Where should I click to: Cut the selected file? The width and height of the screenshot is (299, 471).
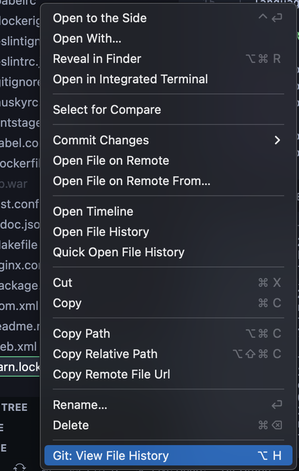pyautogui.click(x=62, y=283)
